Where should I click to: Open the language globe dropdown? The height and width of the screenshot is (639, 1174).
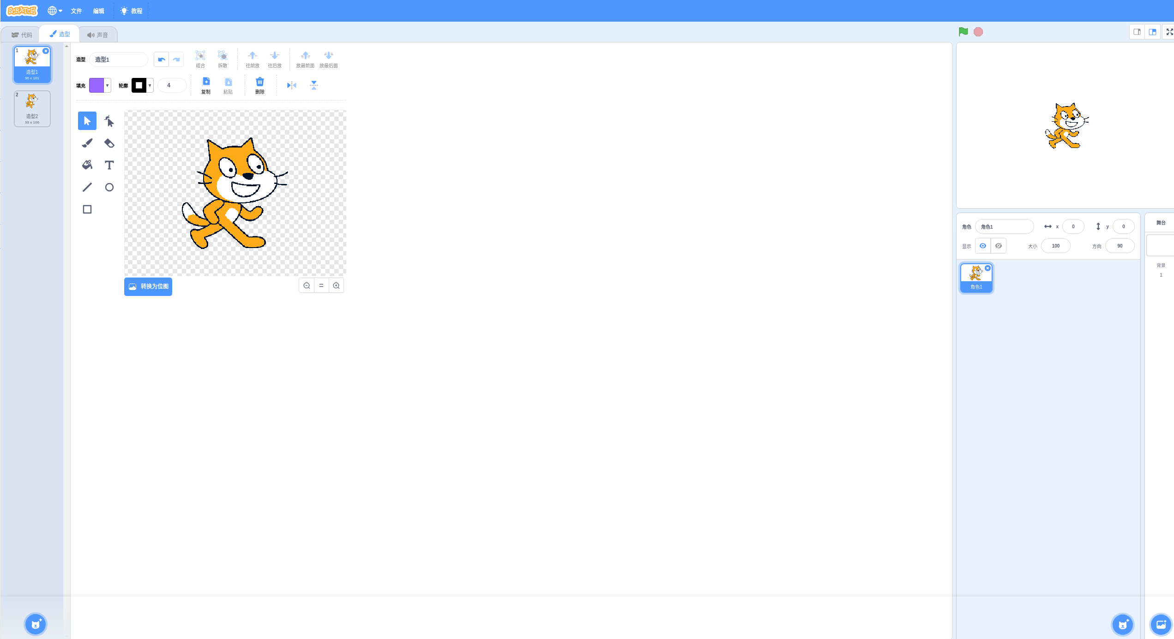pyautogui.click(x=55, y=11)
